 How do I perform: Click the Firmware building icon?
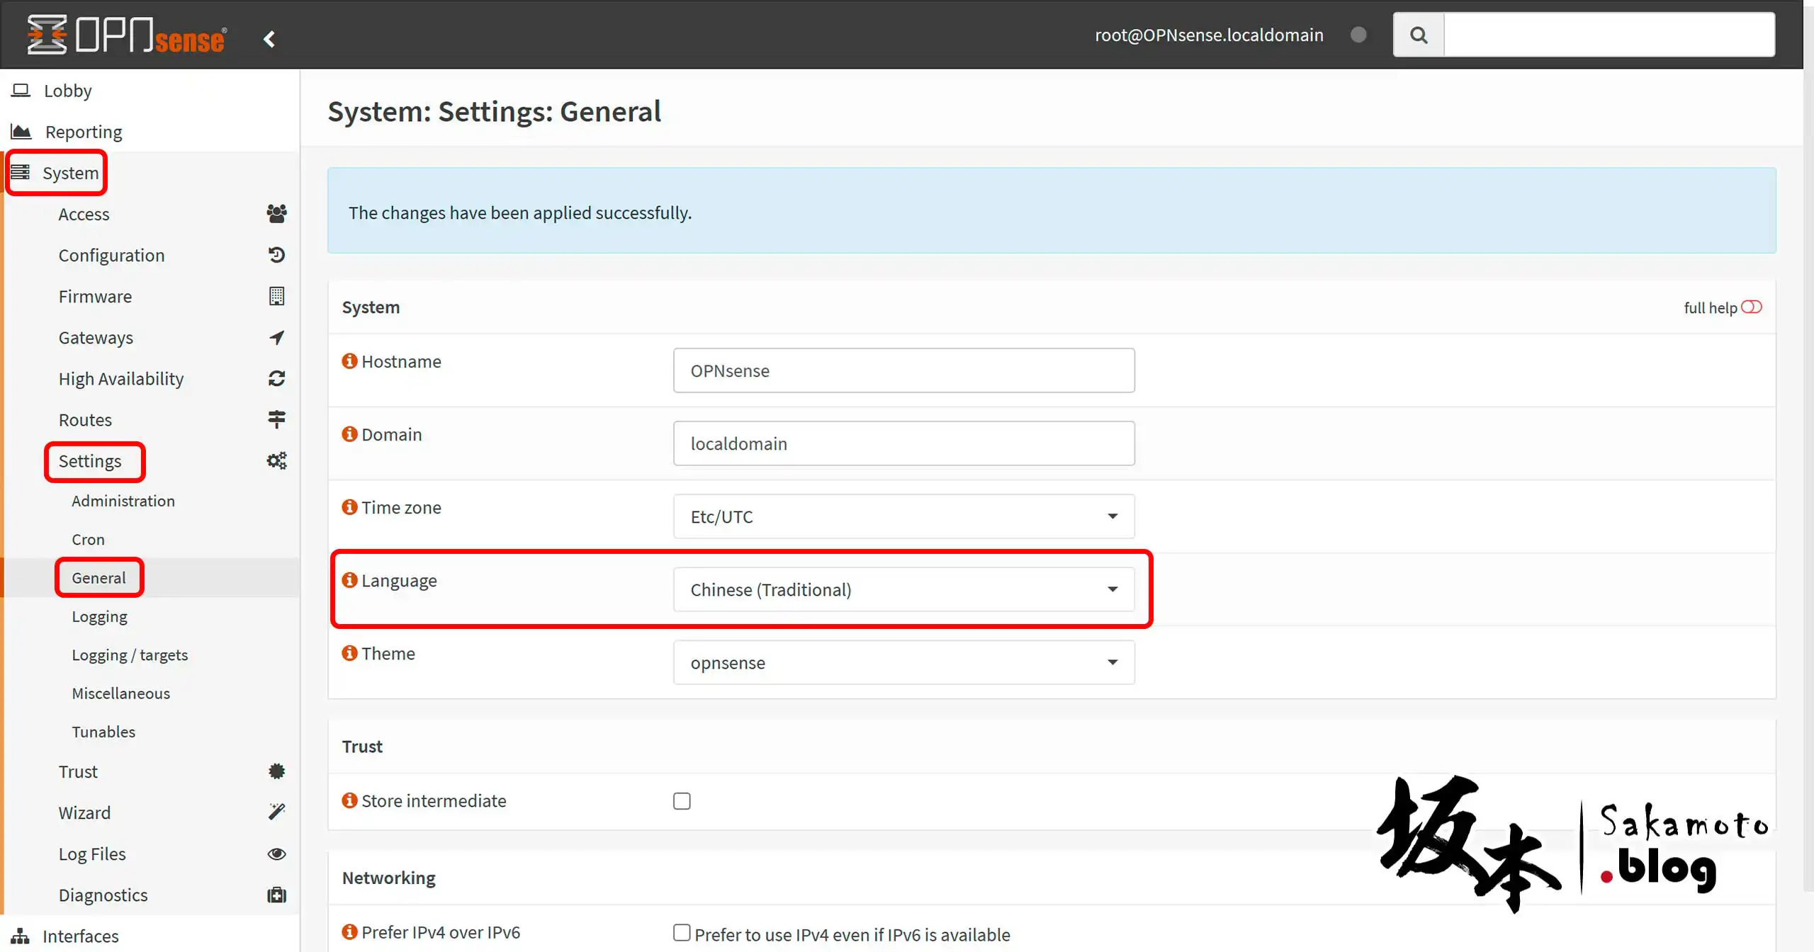(276, 296)
